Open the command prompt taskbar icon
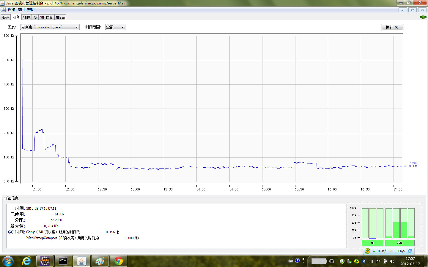Image resolution: width=428 pixels, height=267 pixels. click(x=63, y=261)
